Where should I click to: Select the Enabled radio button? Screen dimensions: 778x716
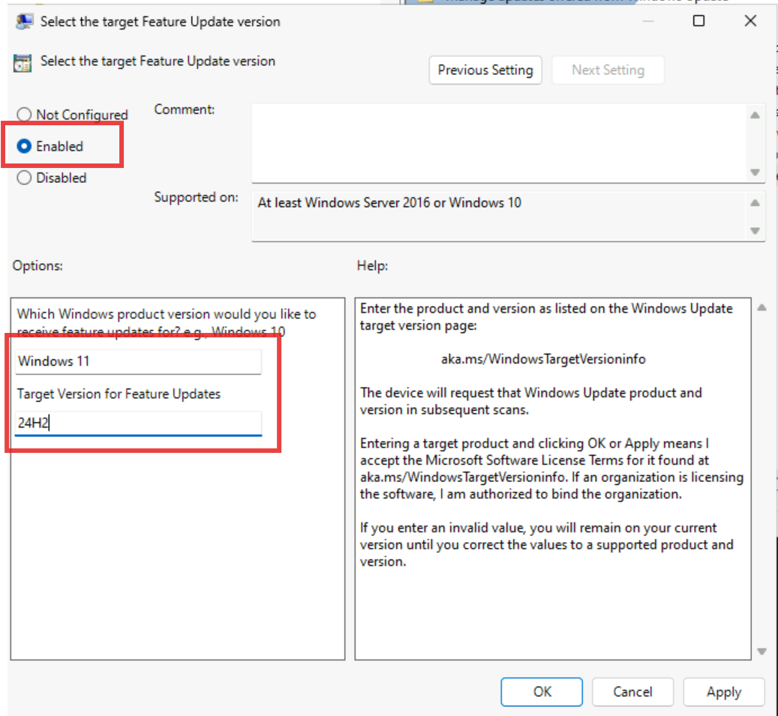point(23,146)
